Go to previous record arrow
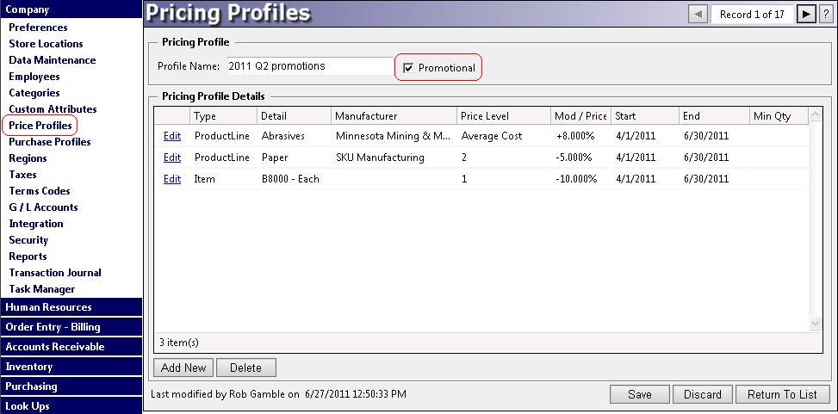This screenshot has width=838, height=414. [x=698, y=14]
